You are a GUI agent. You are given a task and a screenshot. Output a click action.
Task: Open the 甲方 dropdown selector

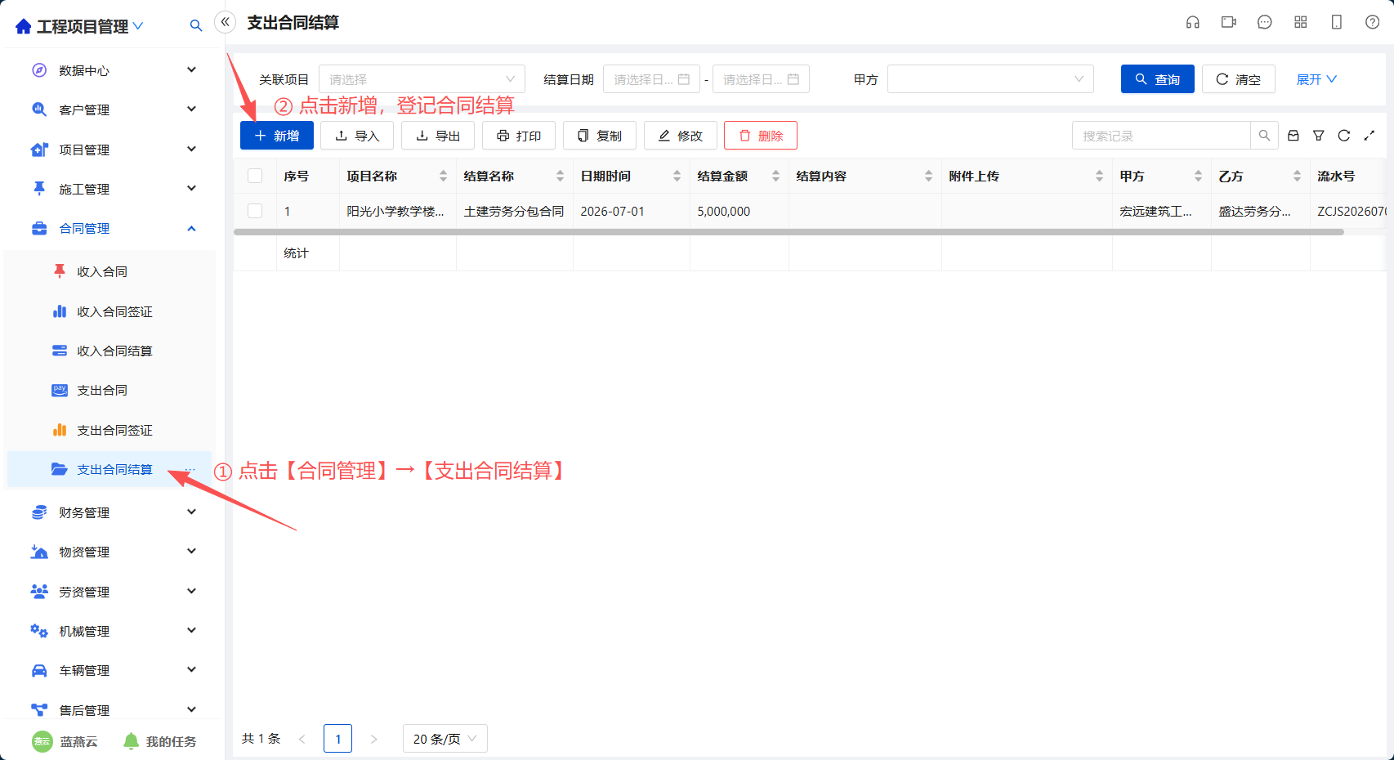[x=990, y=79]
